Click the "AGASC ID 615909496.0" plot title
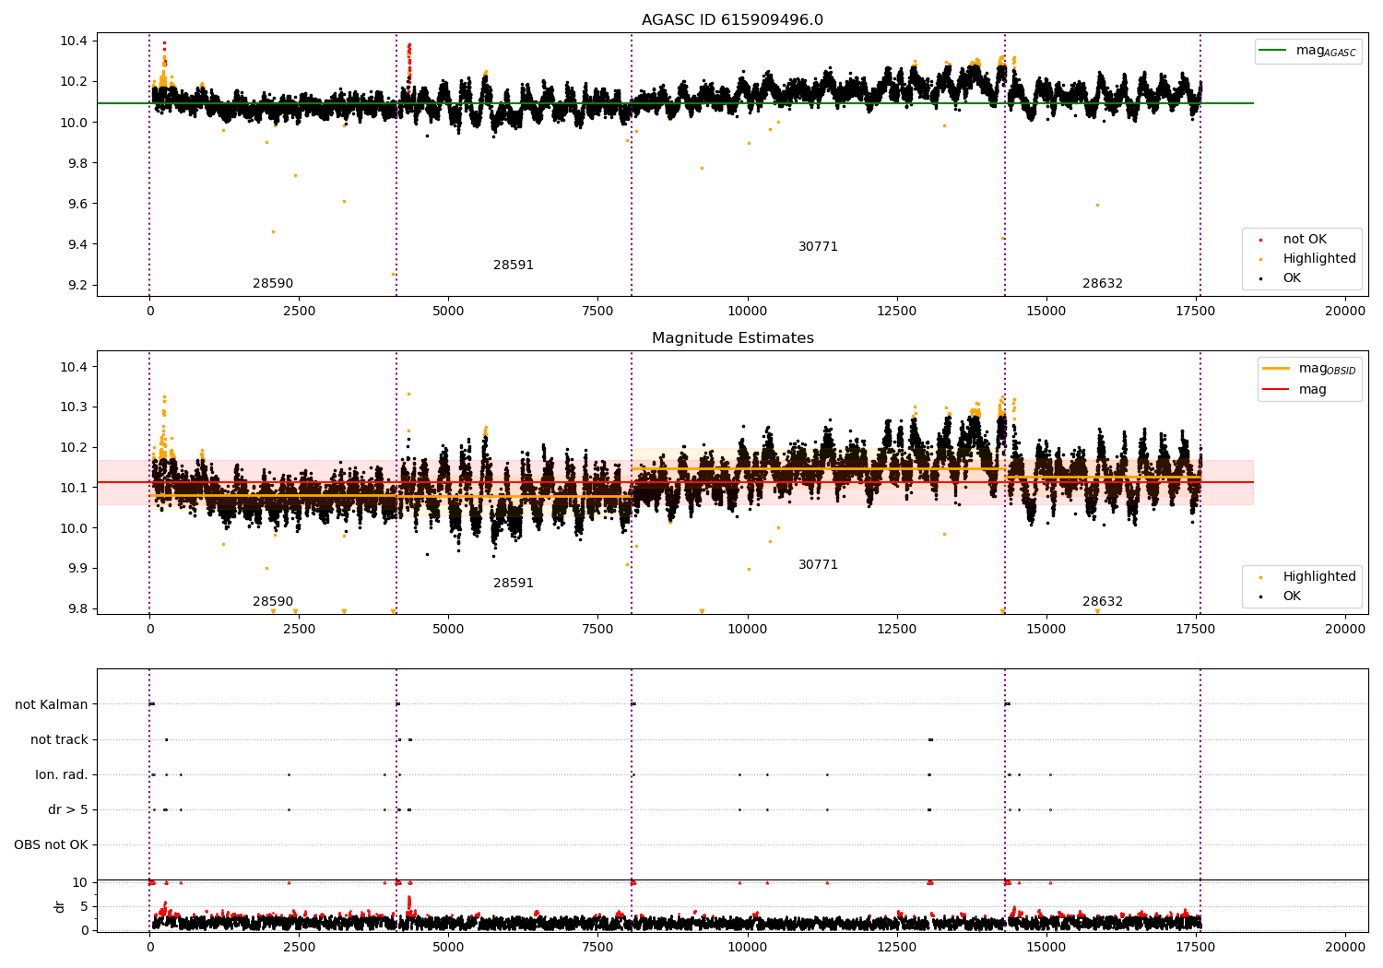Image resolution: width=1383 pixels, height=968 pixels. click(732, 20)
